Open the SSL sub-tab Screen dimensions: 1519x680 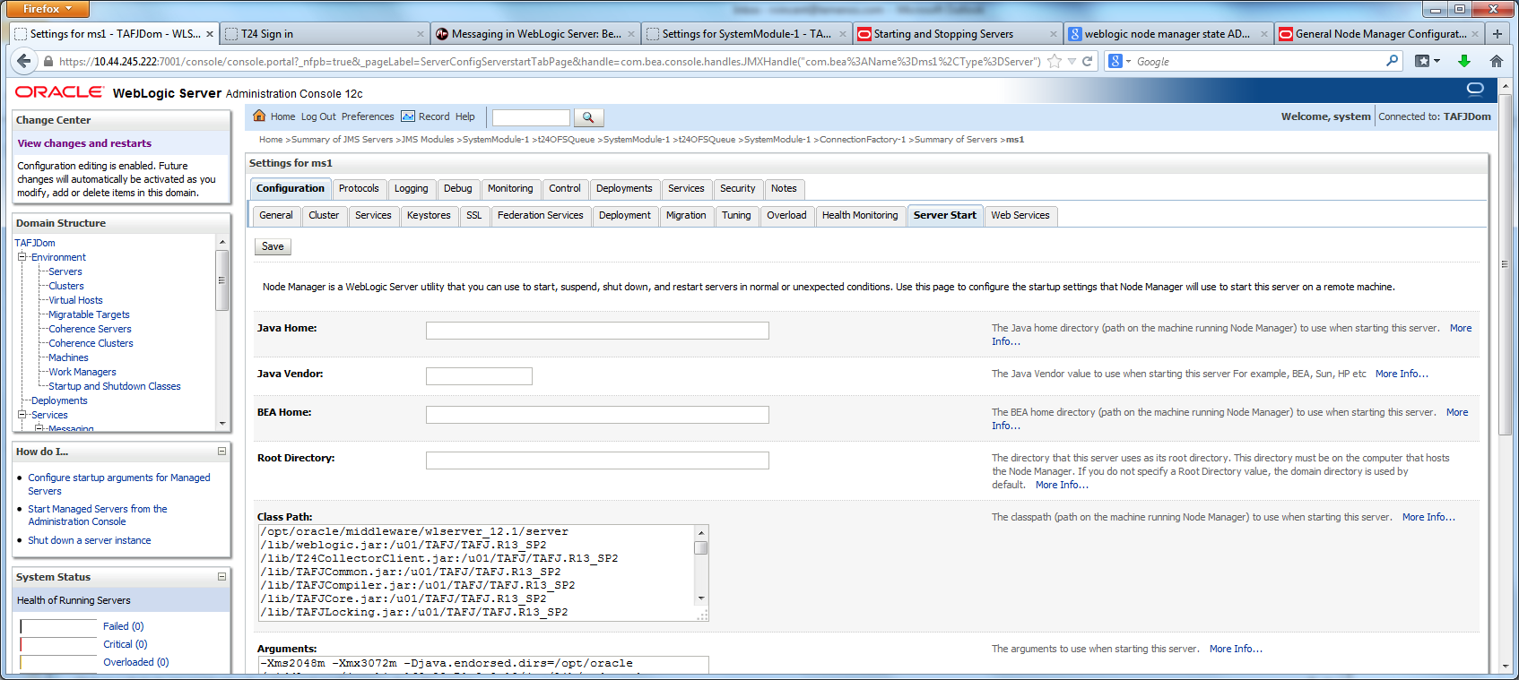click(474, 215)
